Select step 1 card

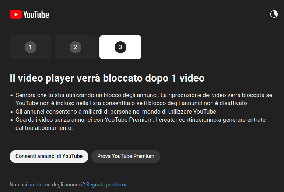point(31,47)
